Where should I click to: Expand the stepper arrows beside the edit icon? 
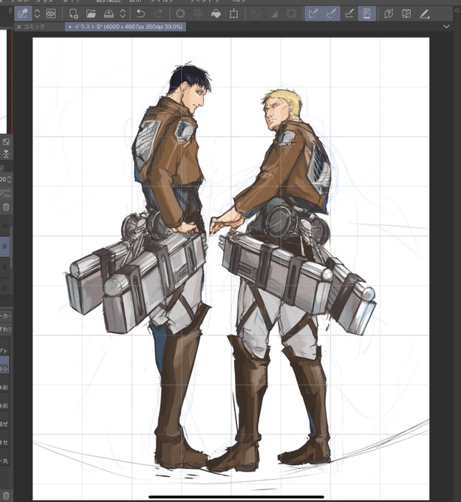click(x=37, y=13)
